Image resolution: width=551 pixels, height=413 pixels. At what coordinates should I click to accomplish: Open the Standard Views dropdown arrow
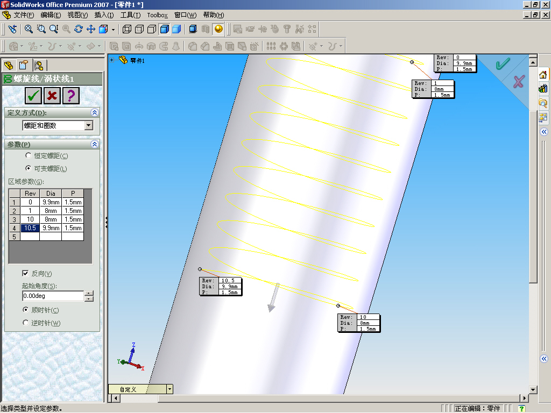[113, 30]
